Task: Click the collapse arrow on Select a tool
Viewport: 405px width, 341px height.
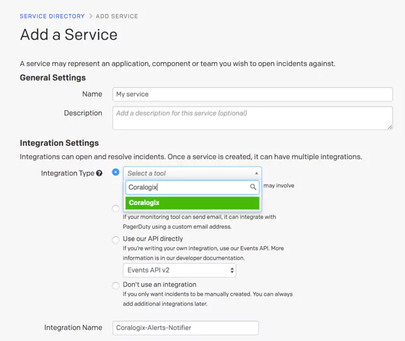Action: click(x=256, y=174)
